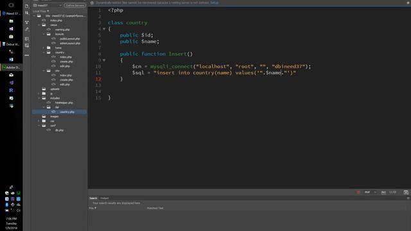The height and width of the screenshot is (231, 411).
Task: Select adminLayout.php file
Action: click(x=70, y=43)
